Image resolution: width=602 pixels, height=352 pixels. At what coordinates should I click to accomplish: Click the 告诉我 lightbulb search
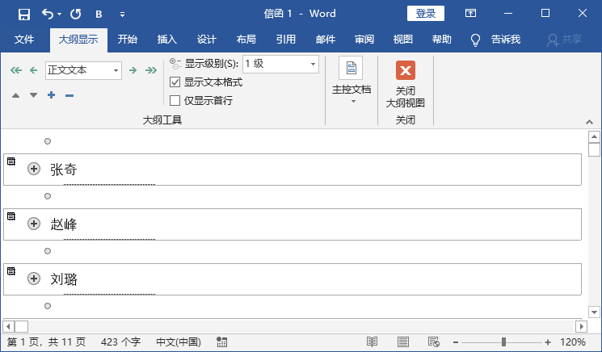pos(495,40)
